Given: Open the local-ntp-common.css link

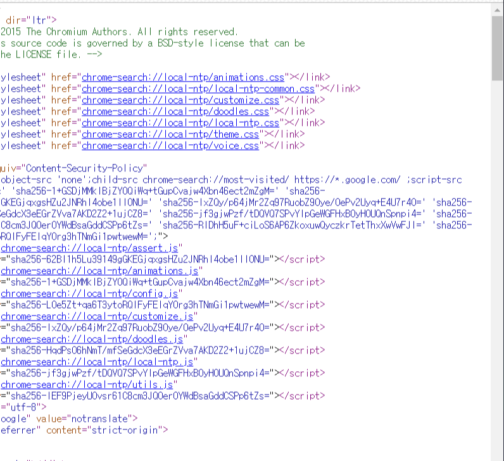Looking at the screenshot, I should [198, 89].
